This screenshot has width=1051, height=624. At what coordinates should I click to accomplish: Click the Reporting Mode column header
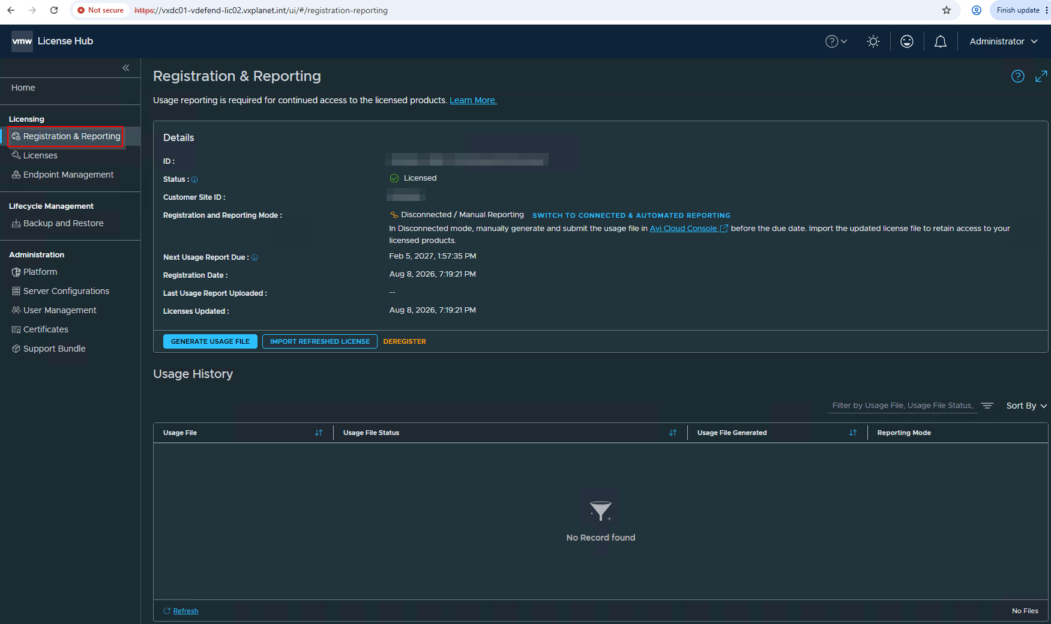point(904,433)
